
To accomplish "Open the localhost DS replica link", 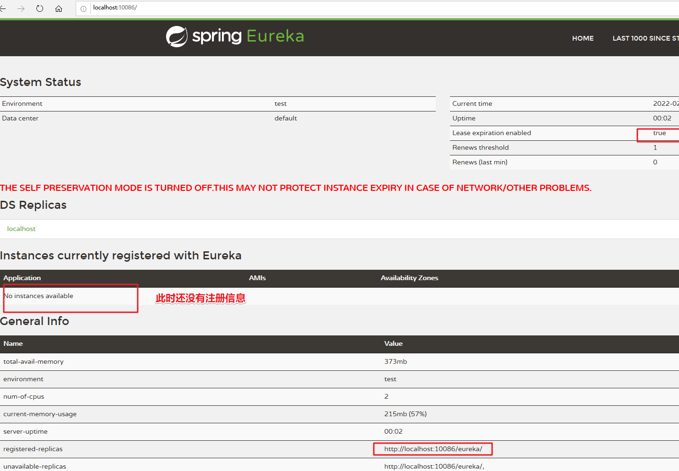I will (21, 229).
